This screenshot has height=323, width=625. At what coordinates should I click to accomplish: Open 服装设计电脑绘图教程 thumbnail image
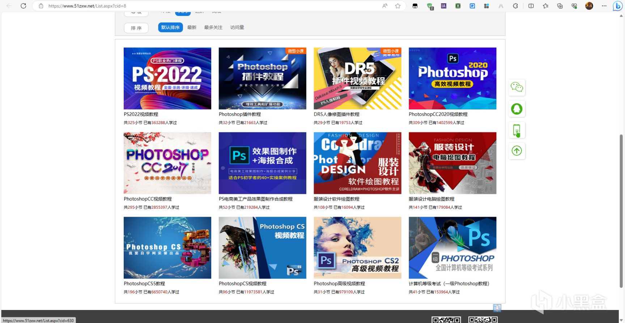(x=452, y=163)
